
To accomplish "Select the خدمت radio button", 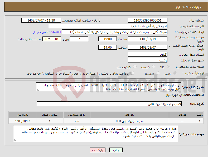I will tap(153, 67).
